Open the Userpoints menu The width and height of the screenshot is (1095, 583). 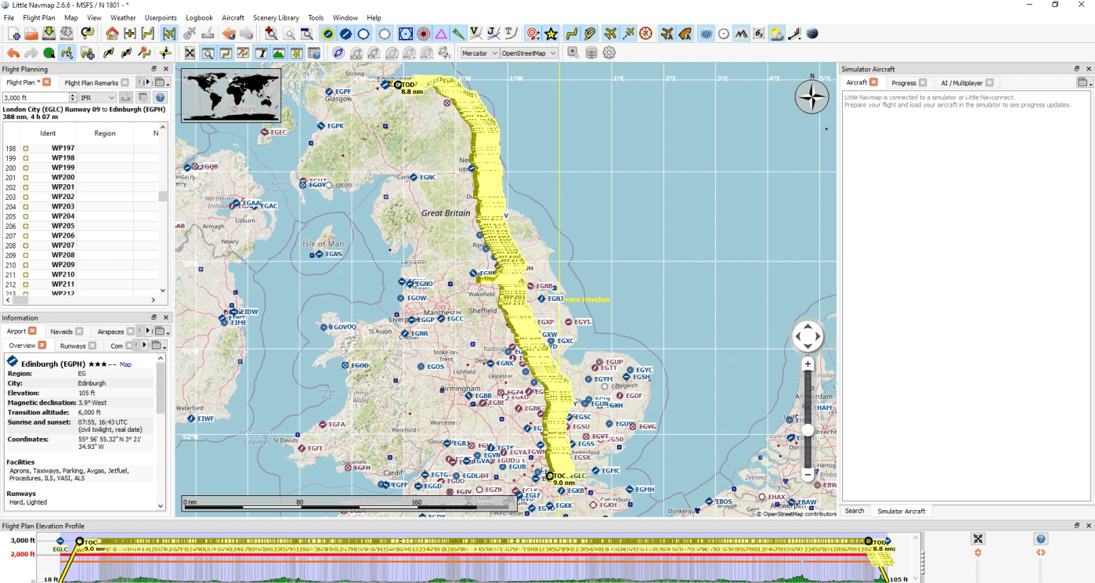(x=161, y=17)
